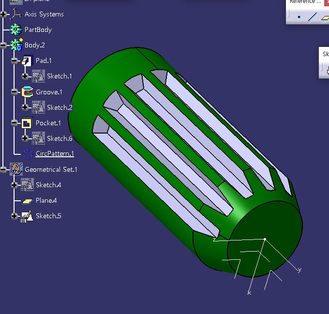Select the Plane tool in Reference toolbar
The height and width of the screenshot is (314, 329).
(x=325, y=18)
